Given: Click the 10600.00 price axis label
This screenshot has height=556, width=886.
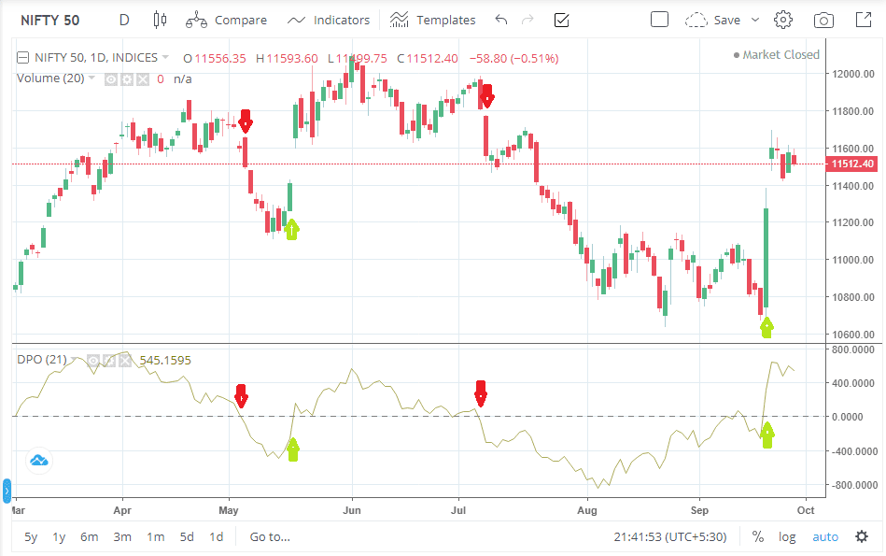Looking at the screenshot, I should click(852, 335).
